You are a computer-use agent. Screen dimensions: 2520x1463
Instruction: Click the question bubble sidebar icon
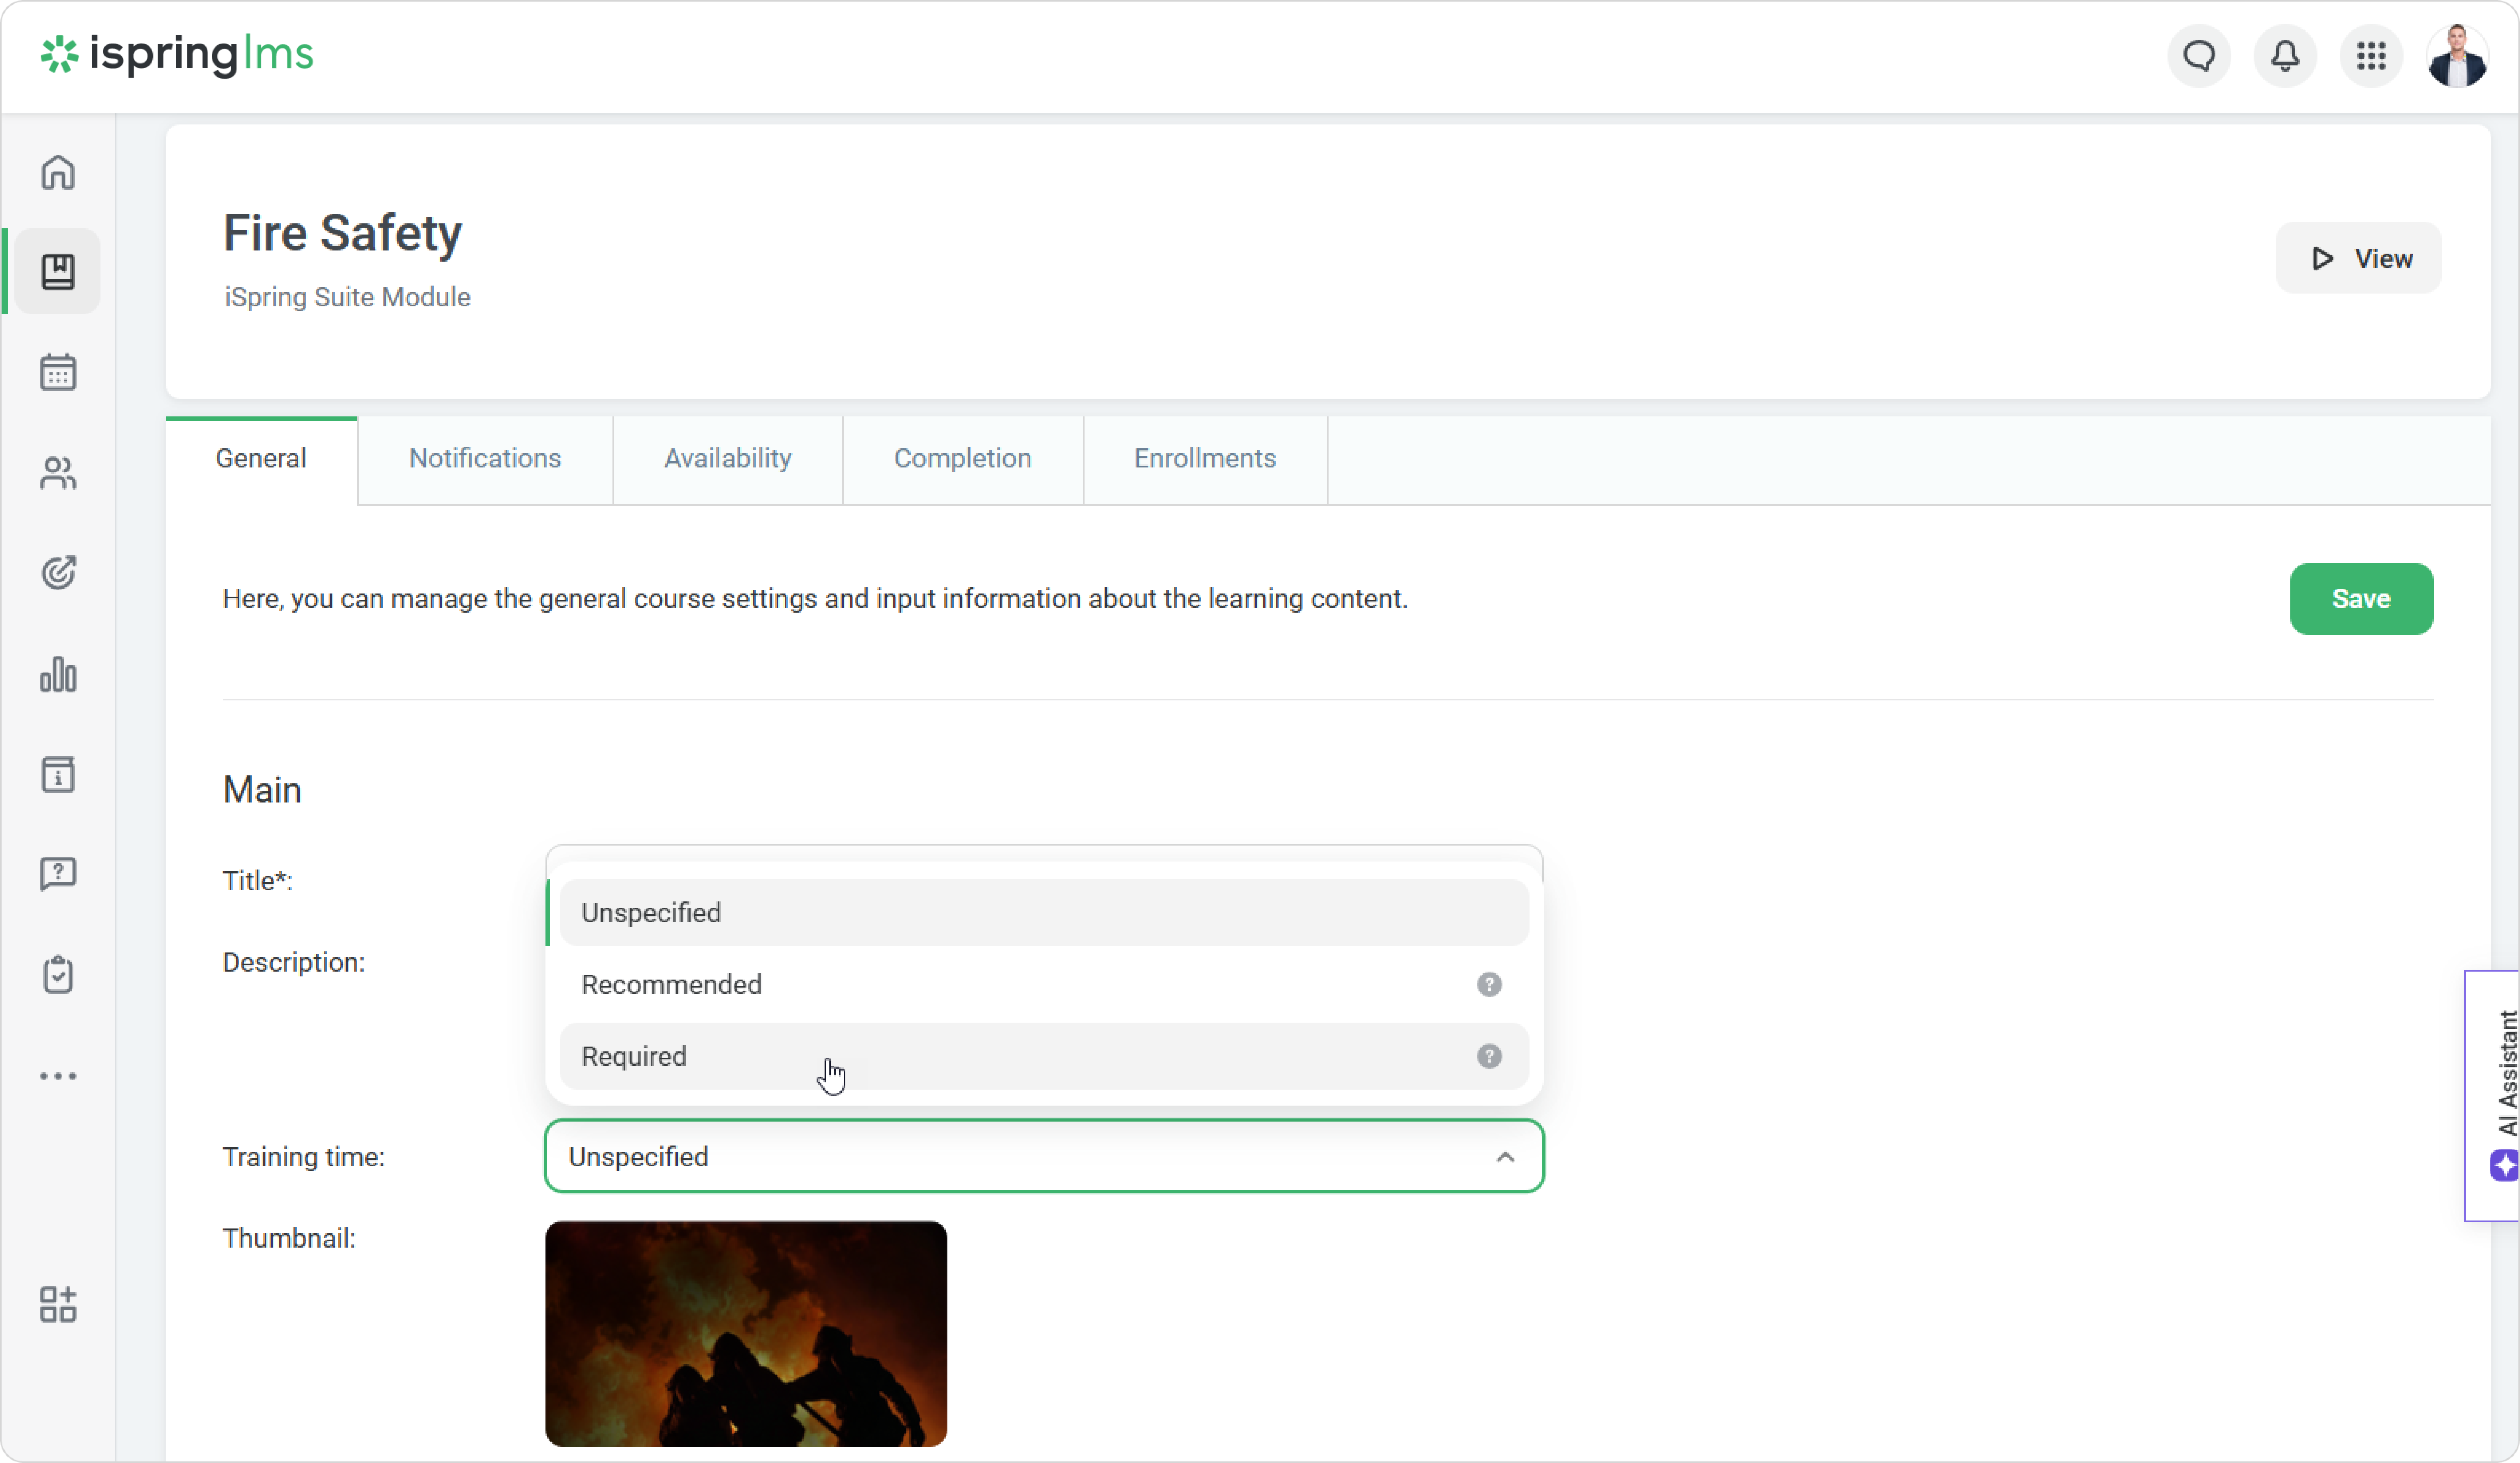pyautogui.click(x=58, y=874)
